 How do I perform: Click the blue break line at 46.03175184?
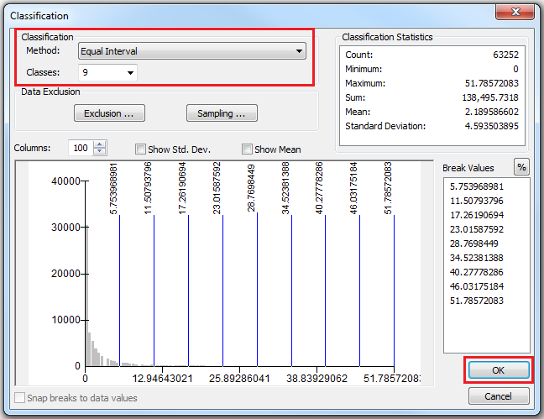tap(359, 291)
